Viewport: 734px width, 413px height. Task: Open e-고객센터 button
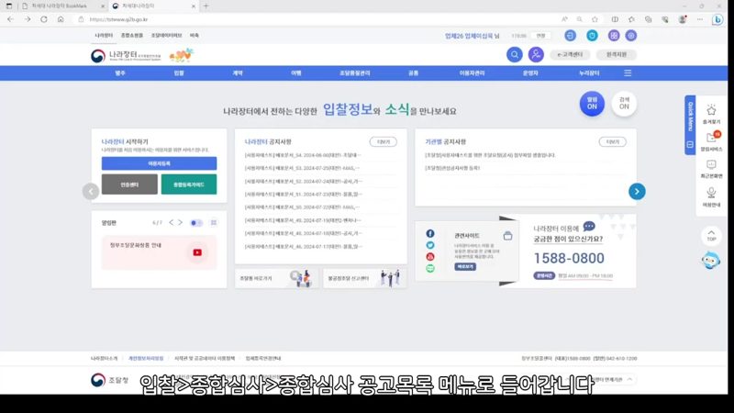pos(570,55)
